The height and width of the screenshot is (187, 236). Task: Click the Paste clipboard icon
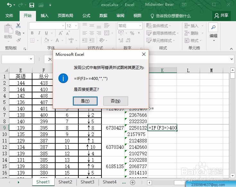pos(8,29)
